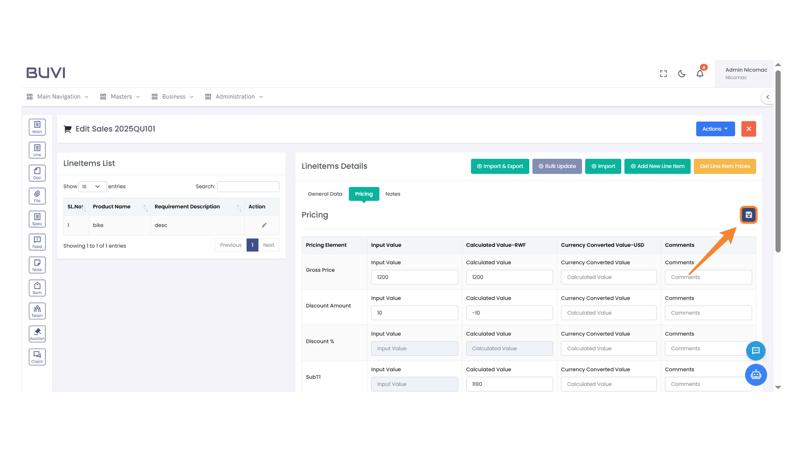The image size is (804, 452).
Task: Open the notifications bell icon
Action: tap(700, 74)
